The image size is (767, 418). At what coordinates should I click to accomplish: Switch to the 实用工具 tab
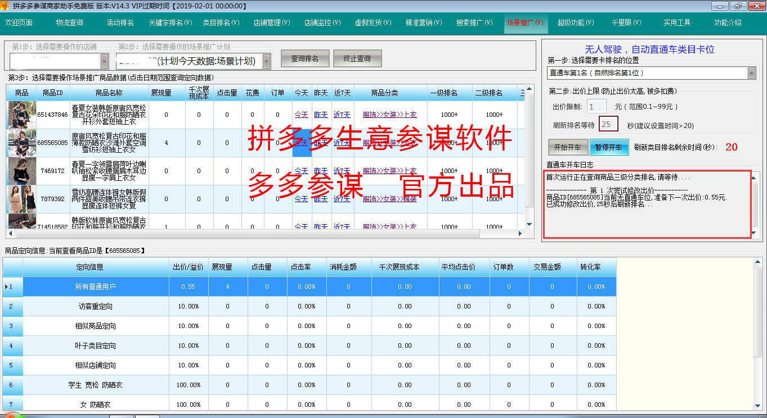point(677,23)
